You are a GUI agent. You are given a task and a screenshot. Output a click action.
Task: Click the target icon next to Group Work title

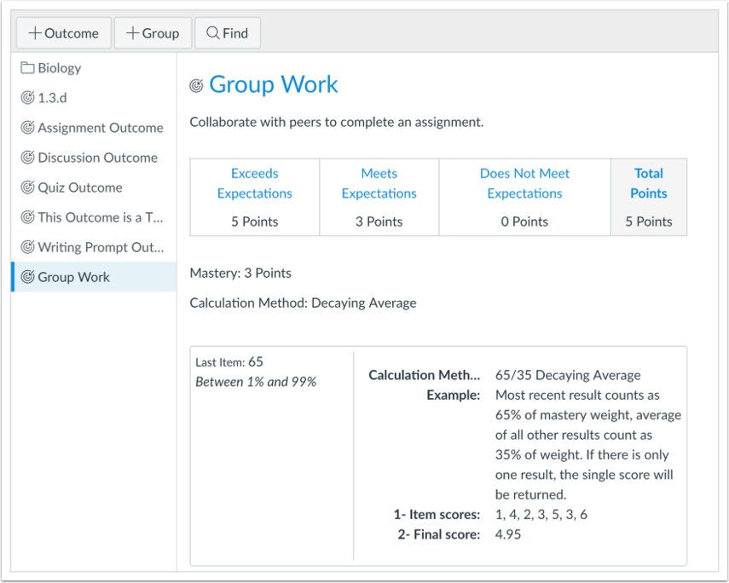pos(196,85)
